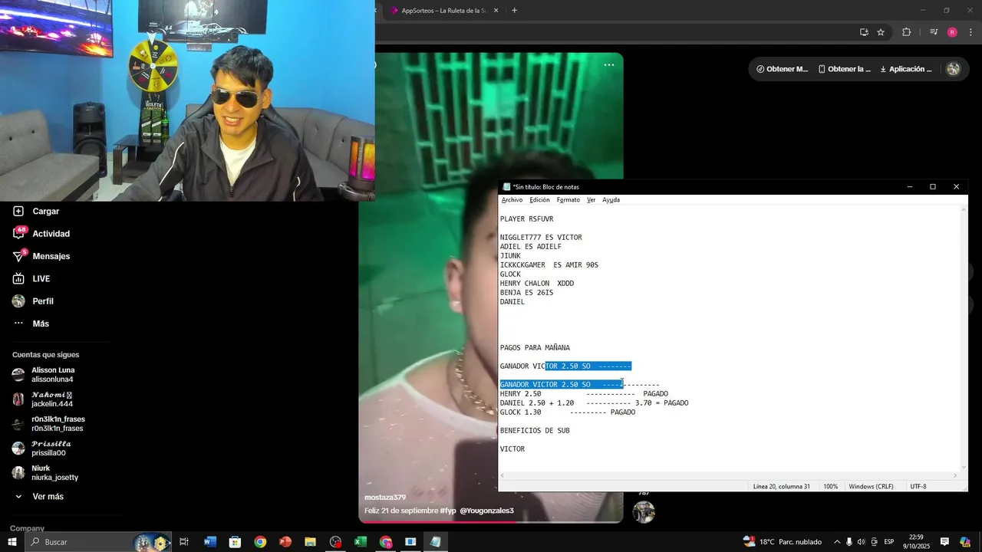The image size is (982, 552).
Task: Click the @Yougonzales3 mention in caption
Action: point(486,511)
